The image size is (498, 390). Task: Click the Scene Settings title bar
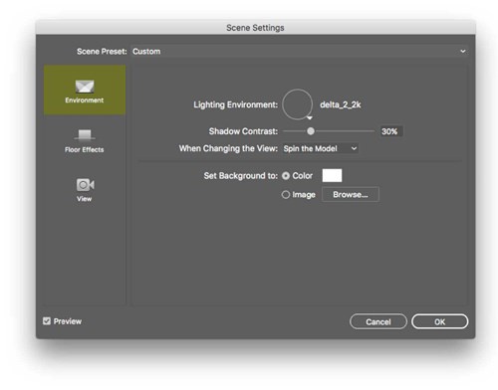pos(255,28)
